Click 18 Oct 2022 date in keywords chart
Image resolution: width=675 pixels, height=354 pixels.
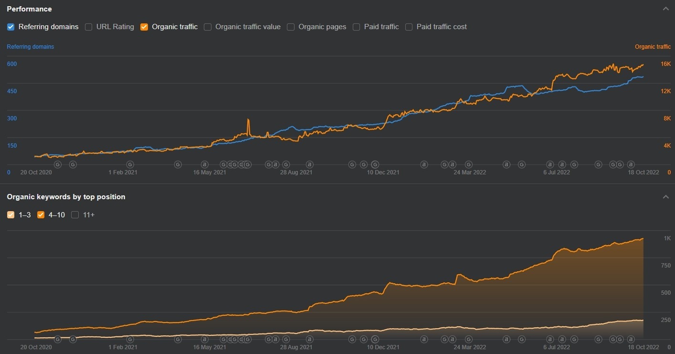point(643,347)
